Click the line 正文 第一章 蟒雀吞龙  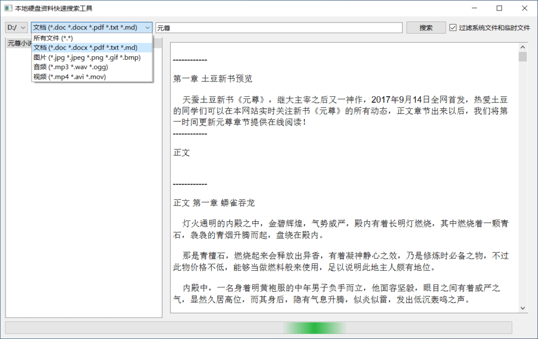click(214, 203)
